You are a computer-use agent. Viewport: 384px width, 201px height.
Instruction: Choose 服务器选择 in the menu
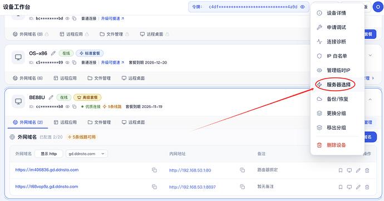click(x=337, y=85)
